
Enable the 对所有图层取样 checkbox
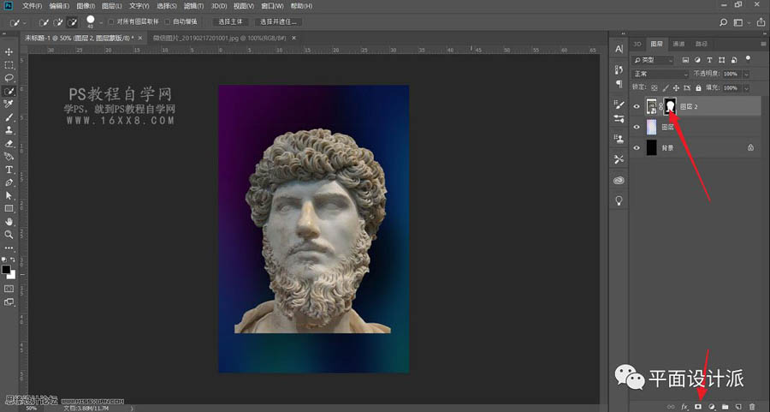click(110, 21)
